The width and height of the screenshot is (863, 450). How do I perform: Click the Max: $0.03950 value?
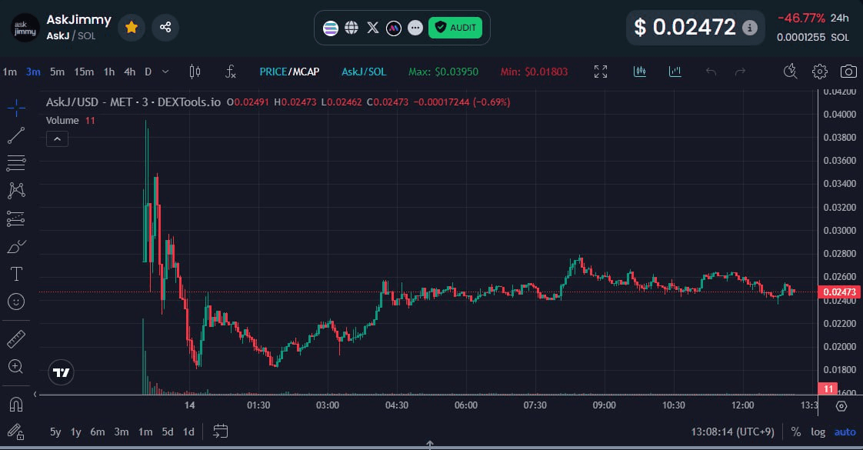(x=443, y=72)
